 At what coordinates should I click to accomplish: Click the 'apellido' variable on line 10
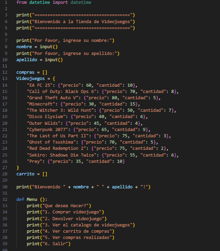(27, 60)
